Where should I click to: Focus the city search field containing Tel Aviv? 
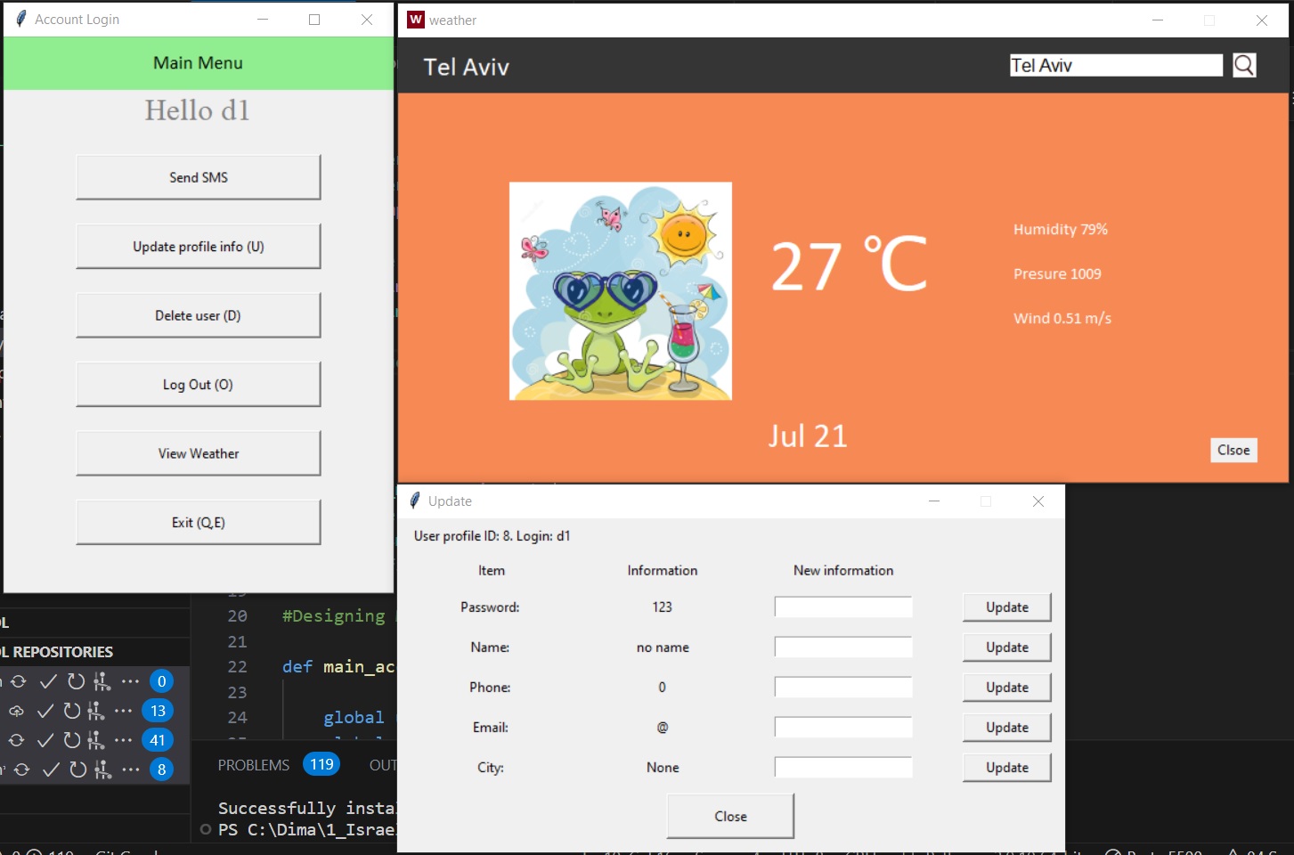[1117, 65]
